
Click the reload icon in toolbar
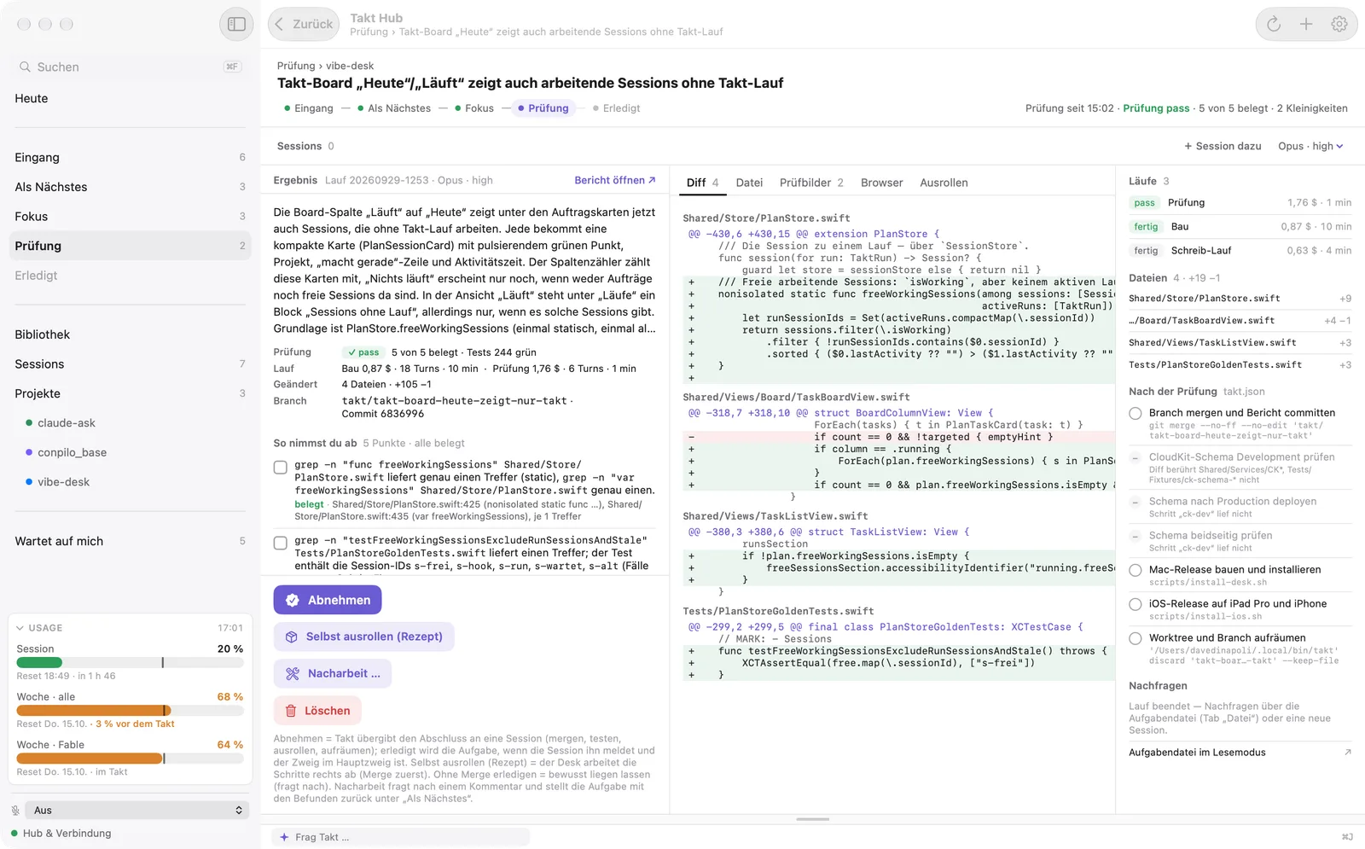[x=1274, y=24]
